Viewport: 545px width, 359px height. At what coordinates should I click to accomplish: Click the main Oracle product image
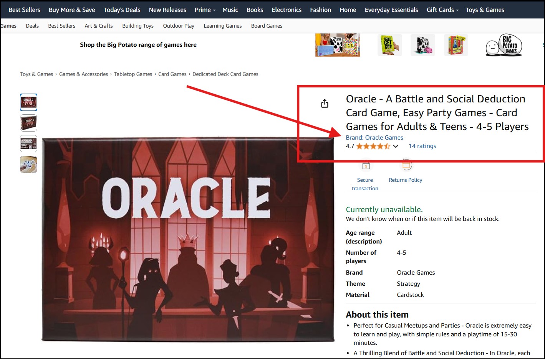click(188, 240)
